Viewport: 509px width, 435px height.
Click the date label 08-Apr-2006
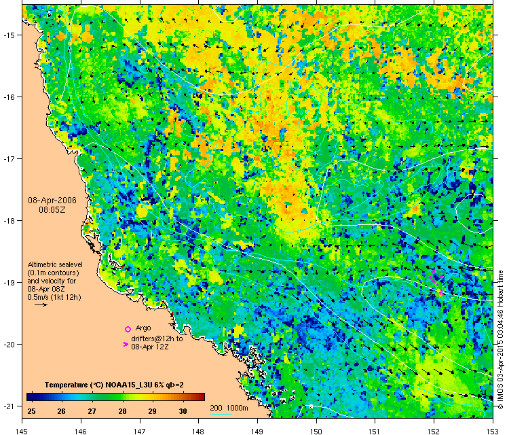52,201
